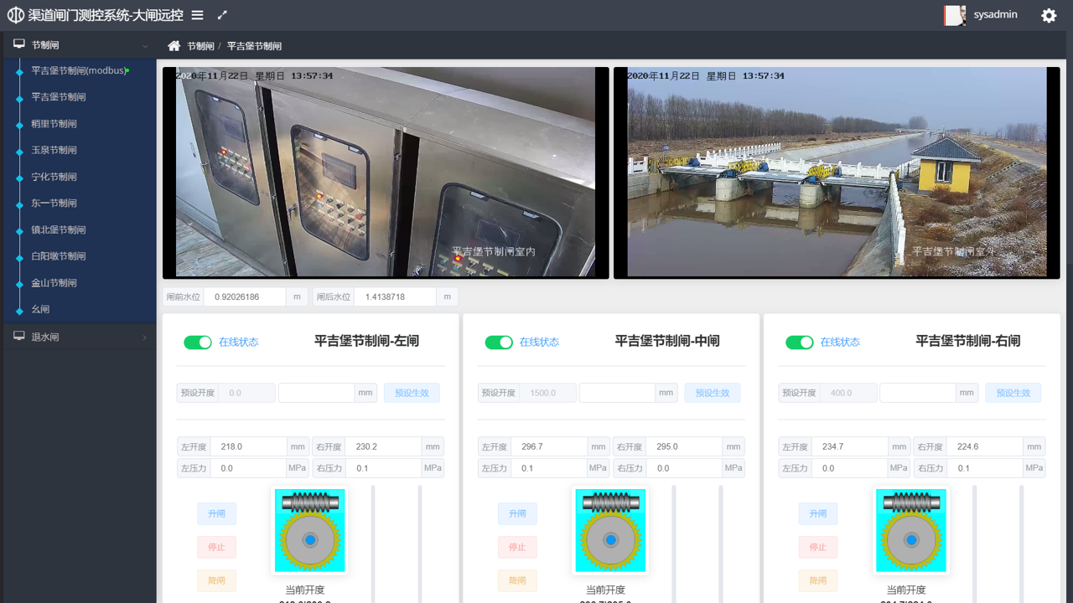This screenshot has width=1073, height=603.
Task: Click the home icon in breadcrumb
Action: 174,46
